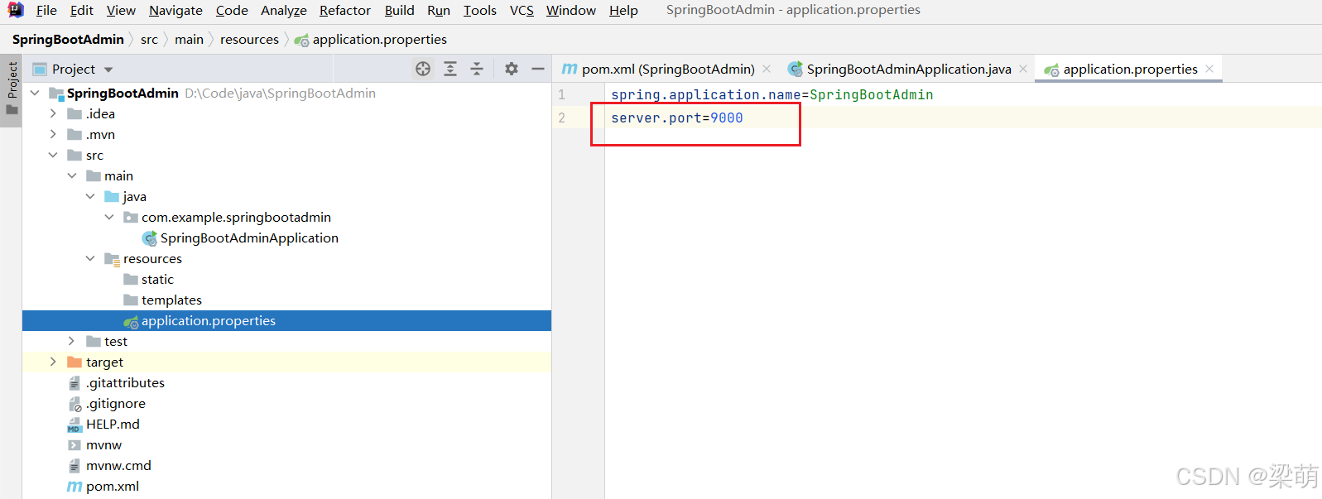This screenshot has width=1322, height=499.
Task: Click the Spring leaf icon in breadcrumb
Action: [301, 40]
